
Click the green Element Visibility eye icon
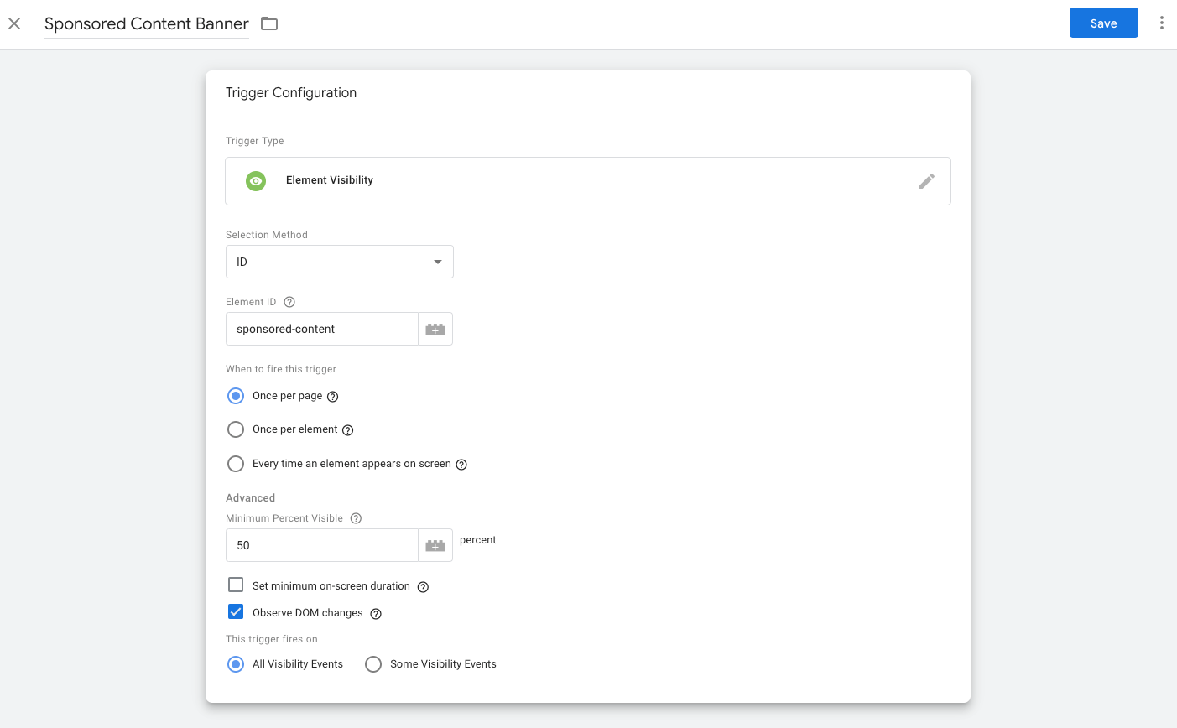[256, 181]
